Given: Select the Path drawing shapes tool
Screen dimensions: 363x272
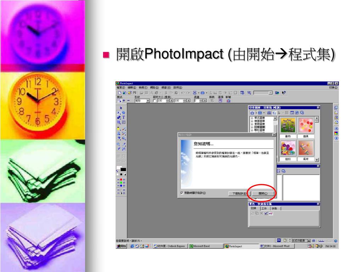Looking at the screenshot, I should point(119,117).
